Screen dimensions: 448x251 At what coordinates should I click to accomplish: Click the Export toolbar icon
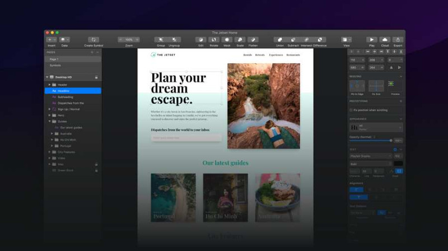point(398,40)
